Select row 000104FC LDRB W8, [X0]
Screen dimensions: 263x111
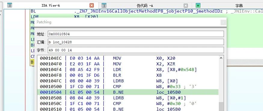[128, 81]
